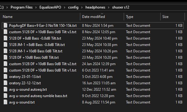Click the date 24 Jan 2024 12:39 pm
187x112 pixels.
click(99, 64)
